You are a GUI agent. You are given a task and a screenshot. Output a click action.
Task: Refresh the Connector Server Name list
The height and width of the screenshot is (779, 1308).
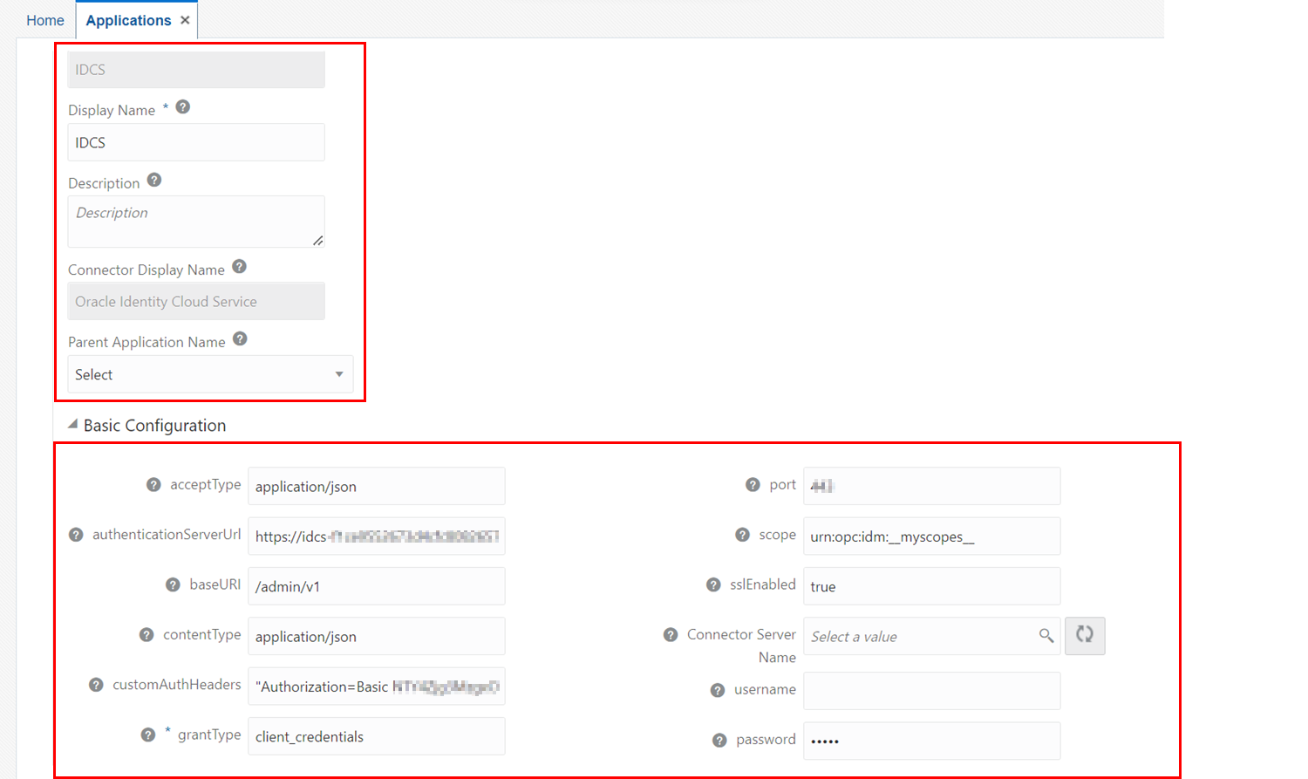click(1085, 635)
